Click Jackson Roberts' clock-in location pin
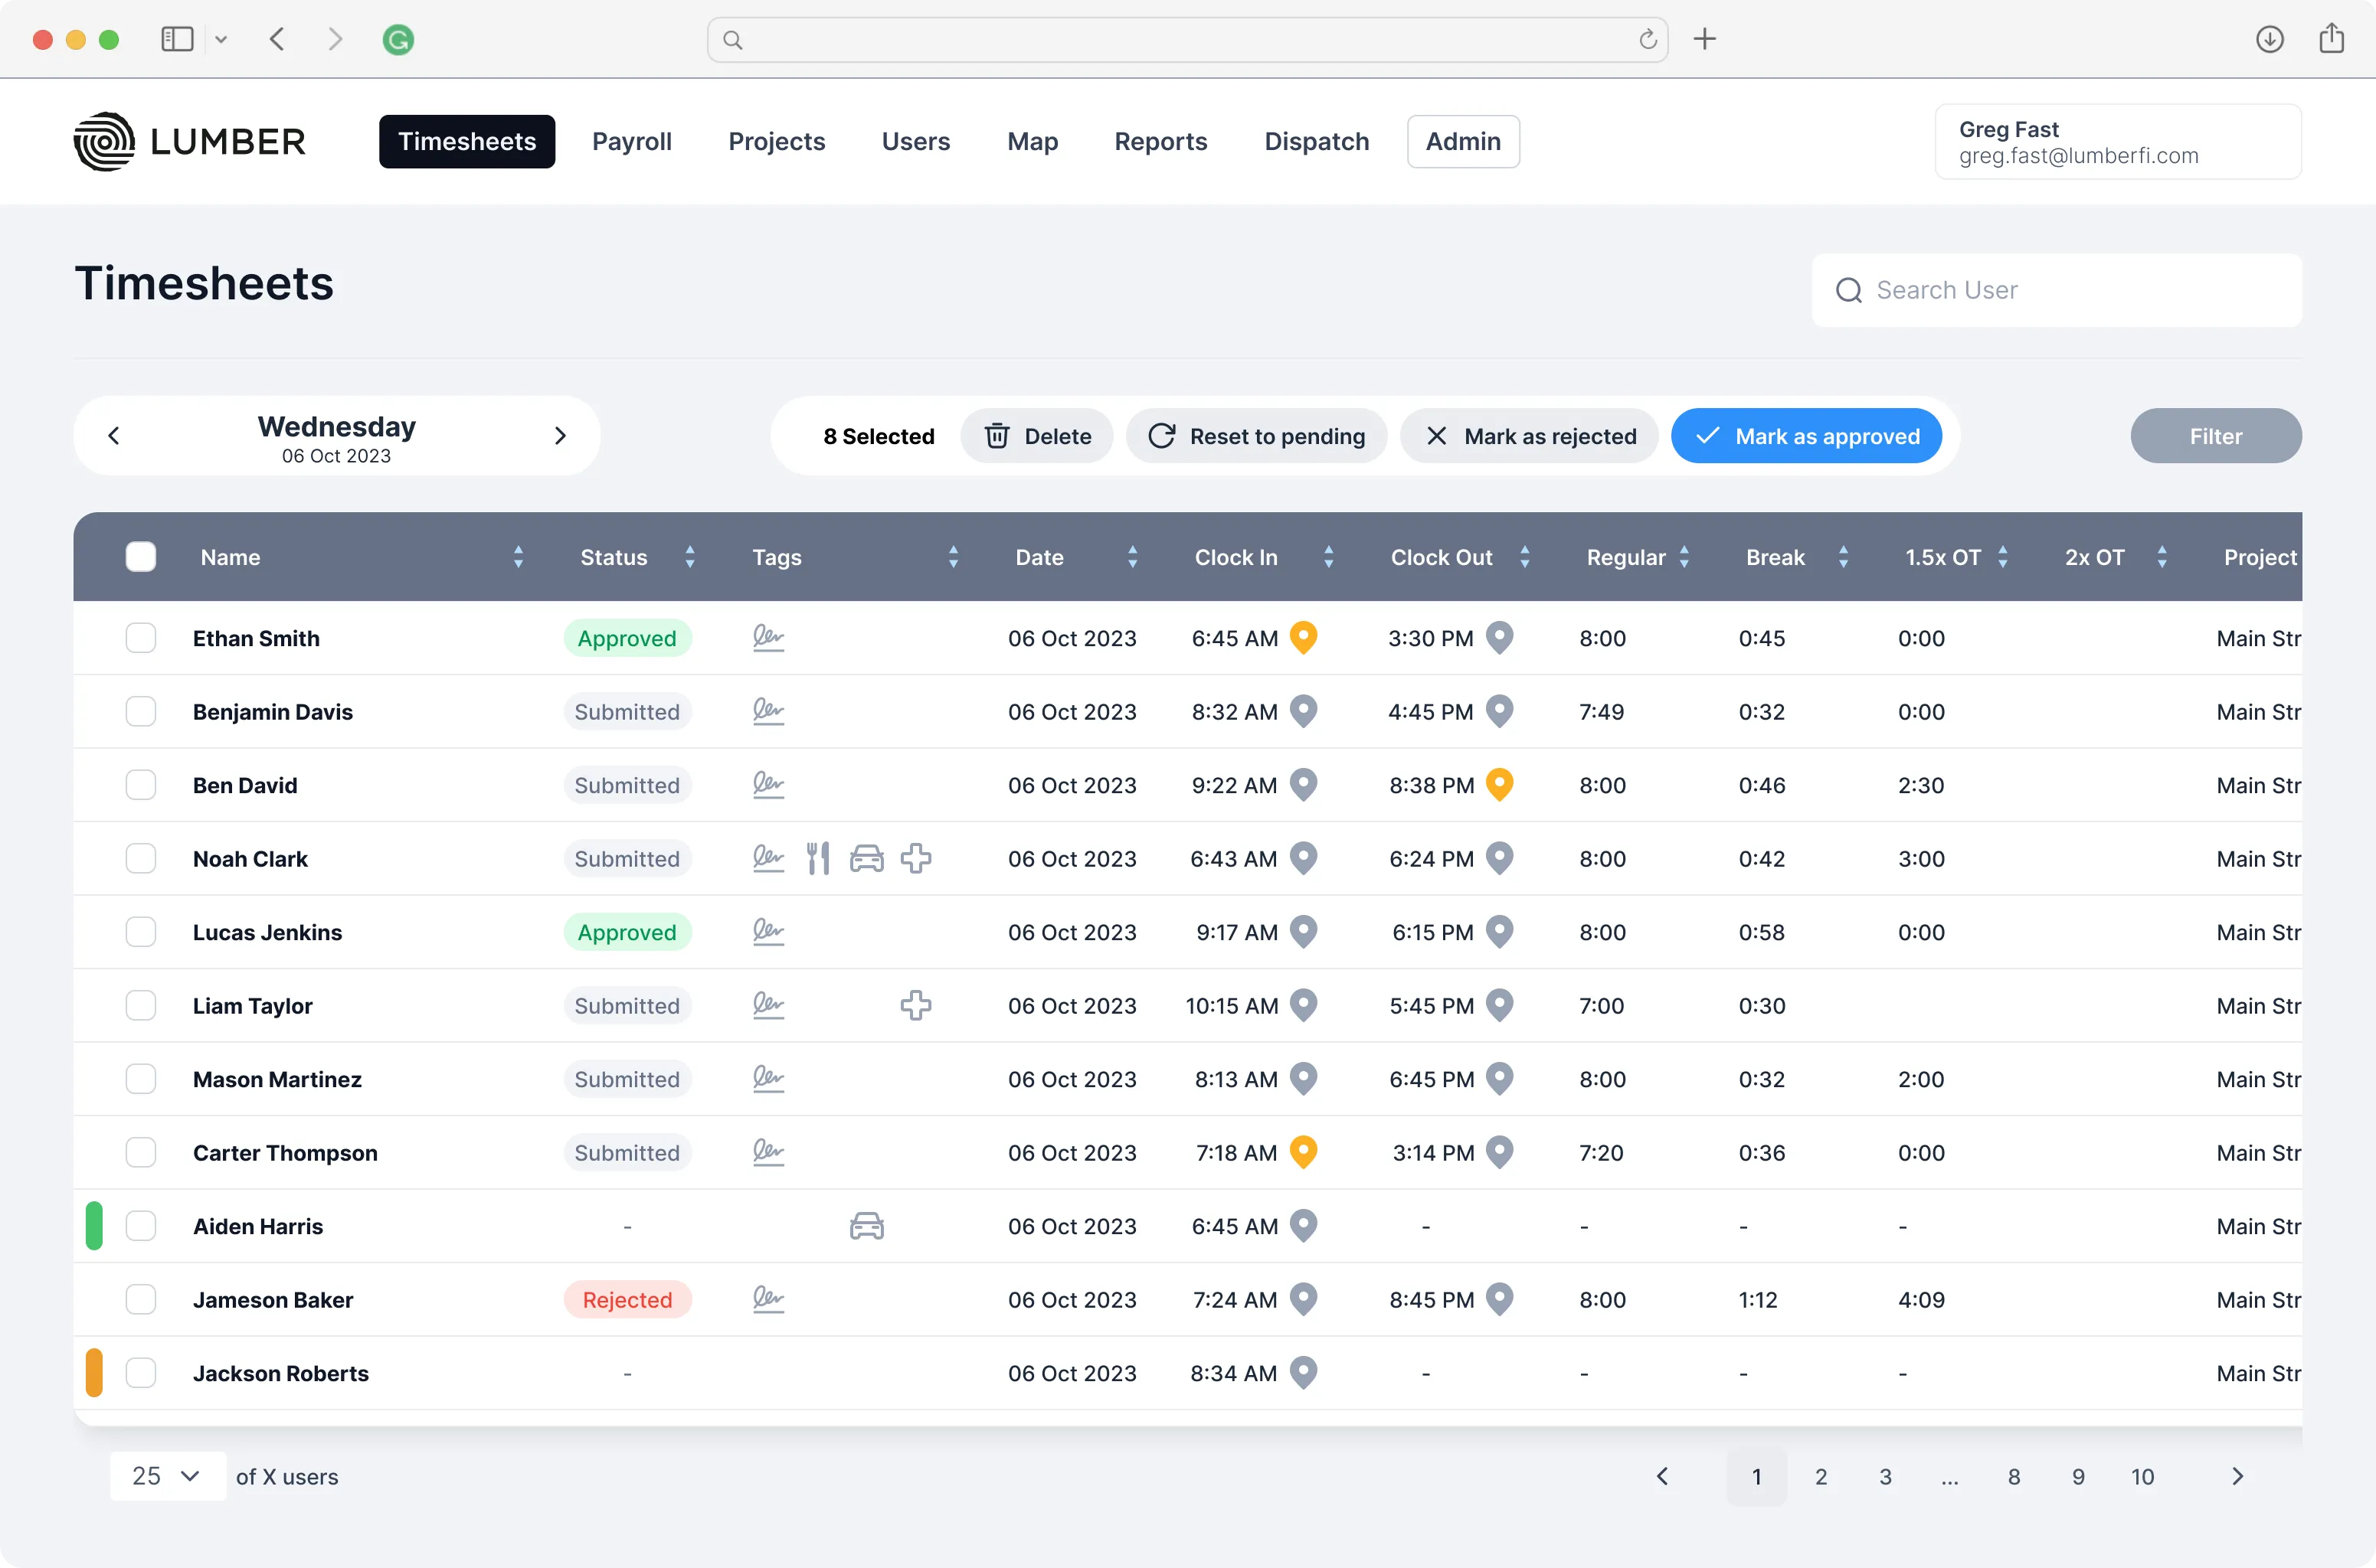 point(1303,1371)
